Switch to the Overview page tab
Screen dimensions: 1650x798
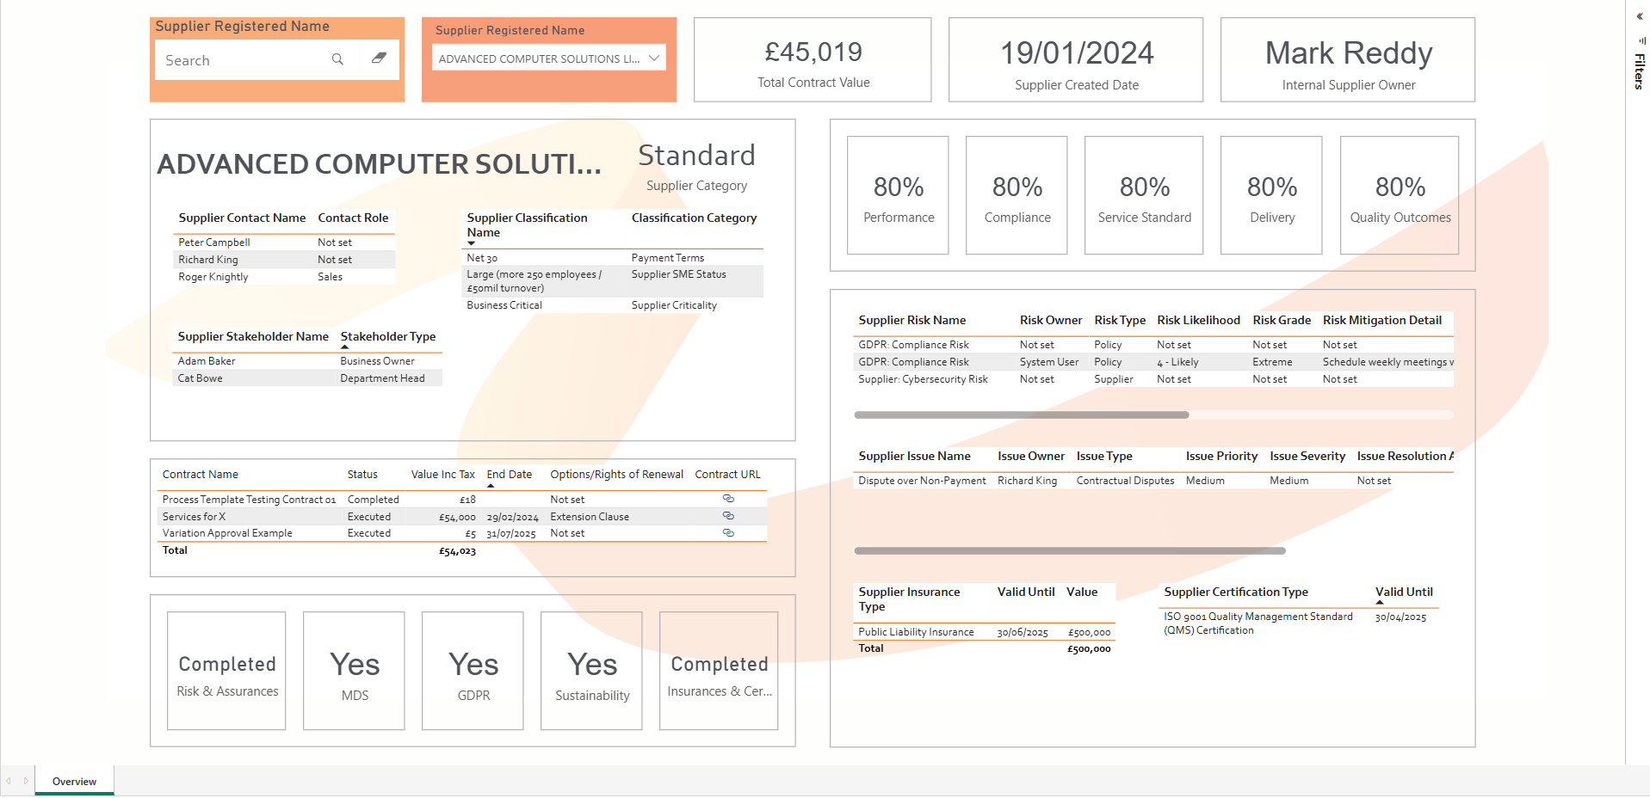pyautogui.click(x=74, y=781)
